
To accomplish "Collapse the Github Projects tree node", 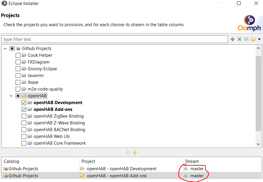I will pos(5,49).
